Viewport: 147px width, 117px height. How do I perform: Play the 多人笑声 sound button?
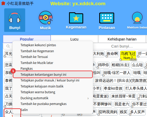(x=137, y=112)
